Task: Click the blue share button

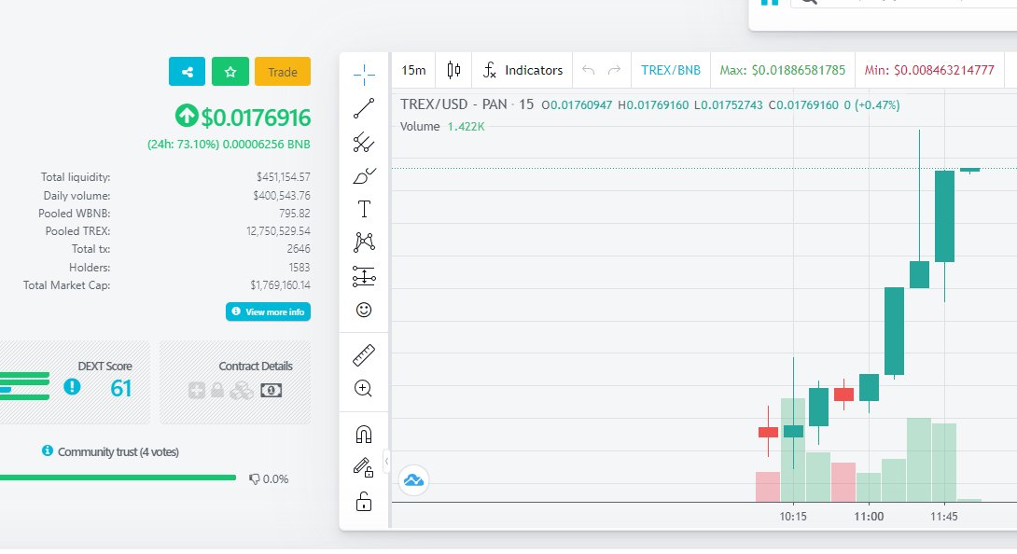Action: (x=187, y=72)
